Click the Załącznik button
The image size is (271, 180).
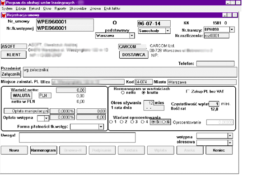tap(11, 74)
